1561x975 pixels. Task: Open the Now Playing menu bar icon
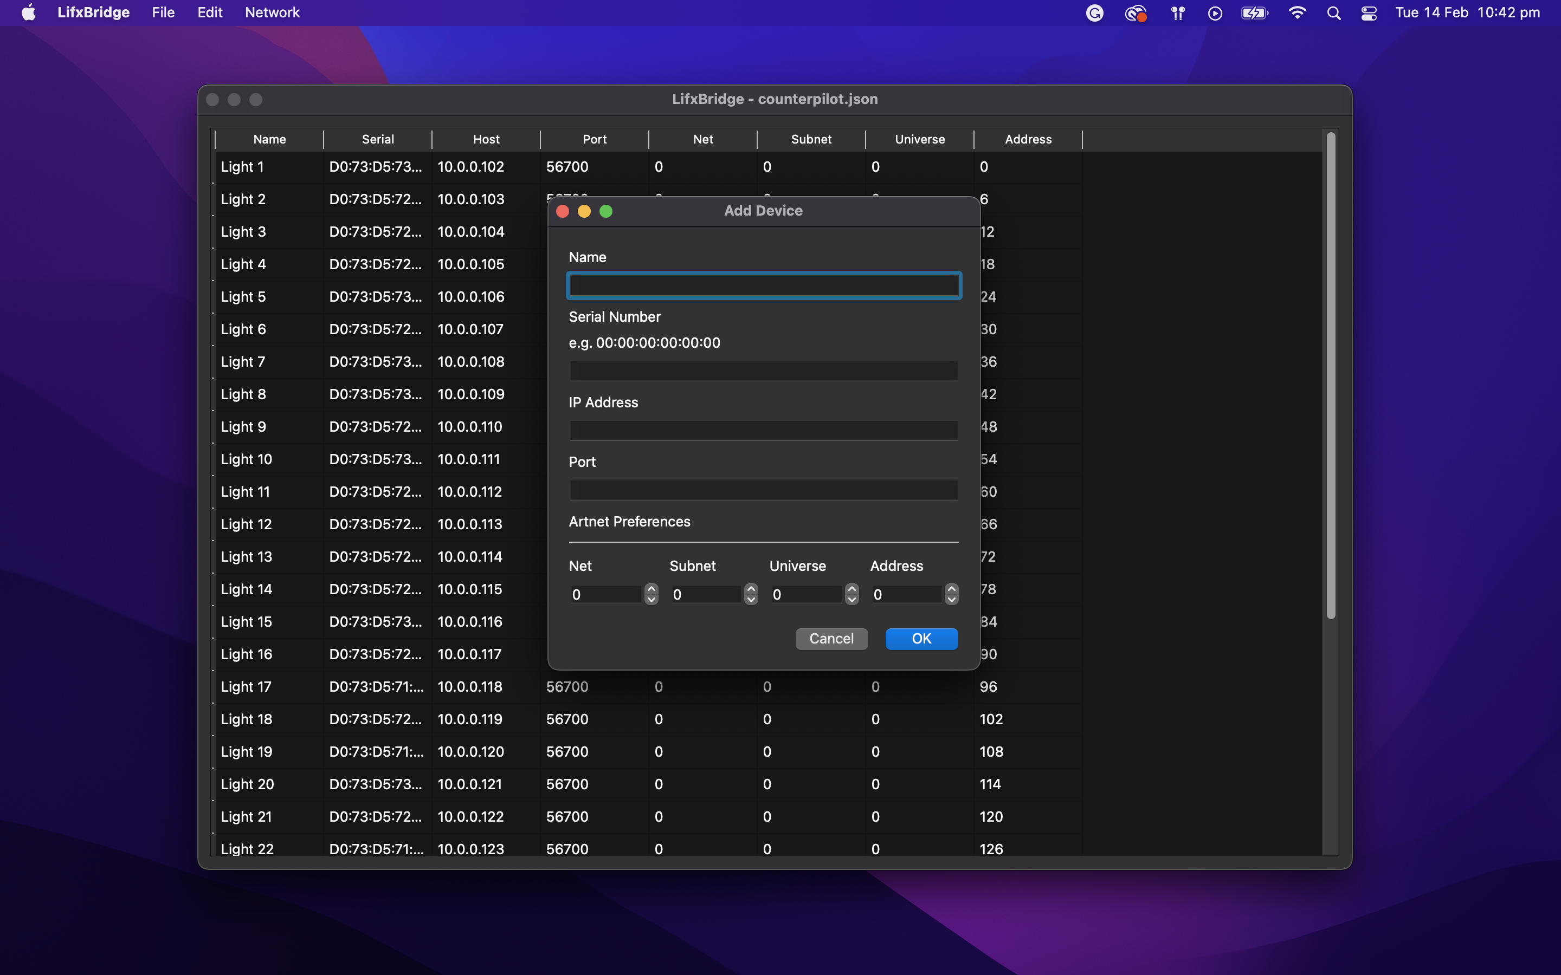tap(1215, 13)
